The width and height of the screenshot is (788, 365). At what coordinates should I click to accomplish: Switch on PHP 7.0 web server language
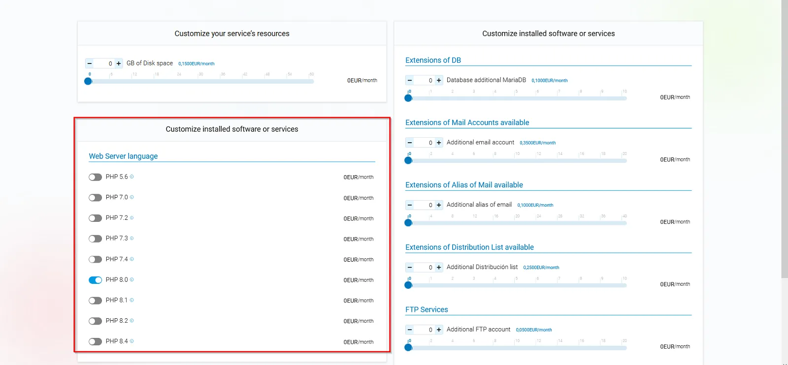pos(95,198)
